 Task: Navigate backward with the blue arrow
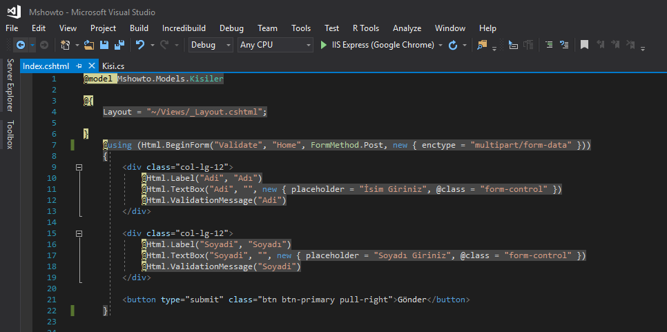pyautogui.click(x=20, y=45)
